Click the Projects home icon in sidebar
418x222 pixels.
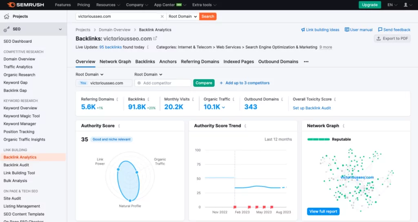click(x=7, y=16)
